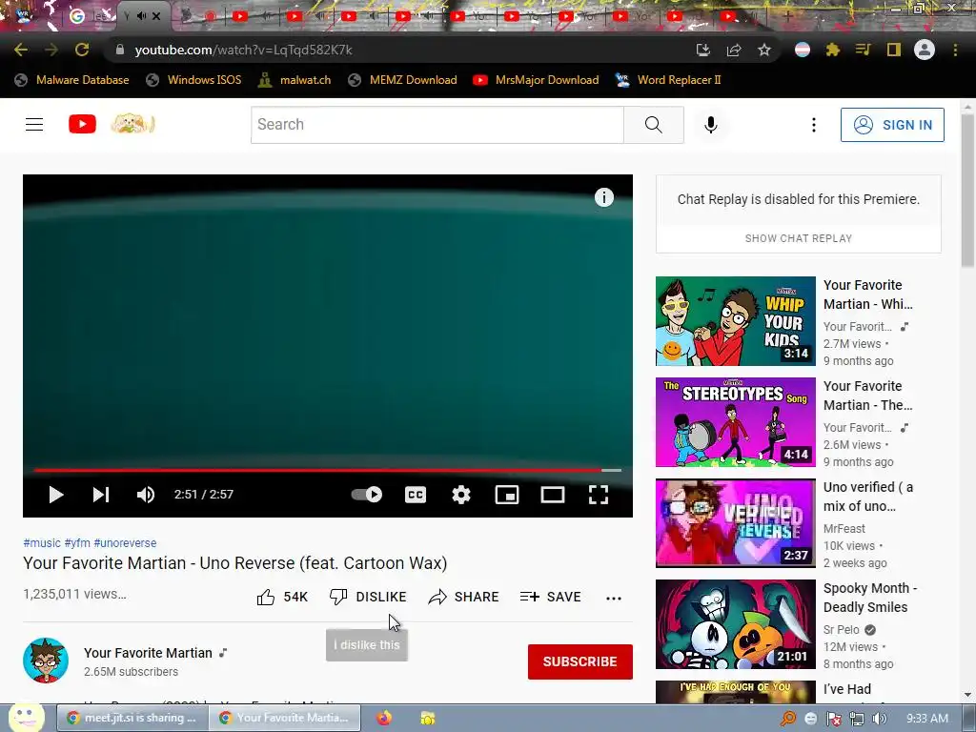This screenshot has height=732, width=976.
Task: Click the Your Favorite Martian channel name
Action: click(x=148, y=653)
